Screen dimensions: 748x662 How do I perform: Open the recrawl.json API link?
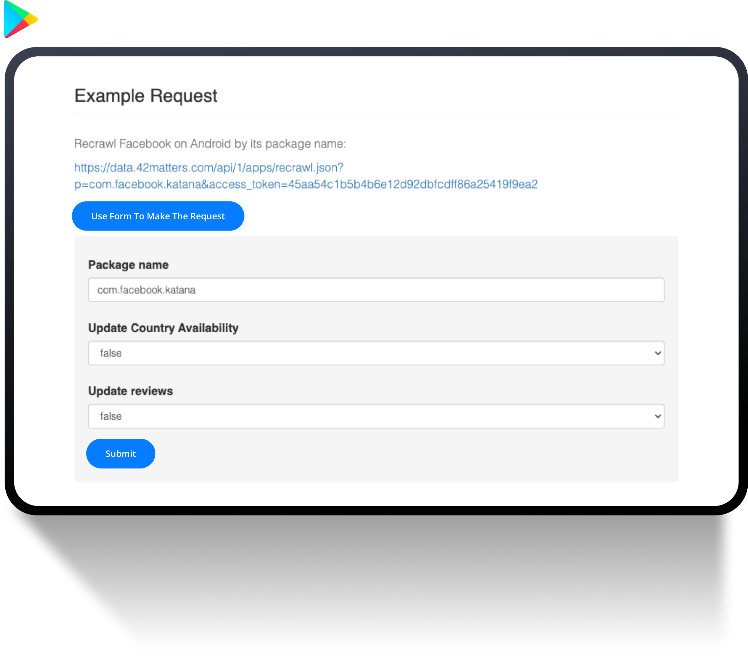point(208,167)
